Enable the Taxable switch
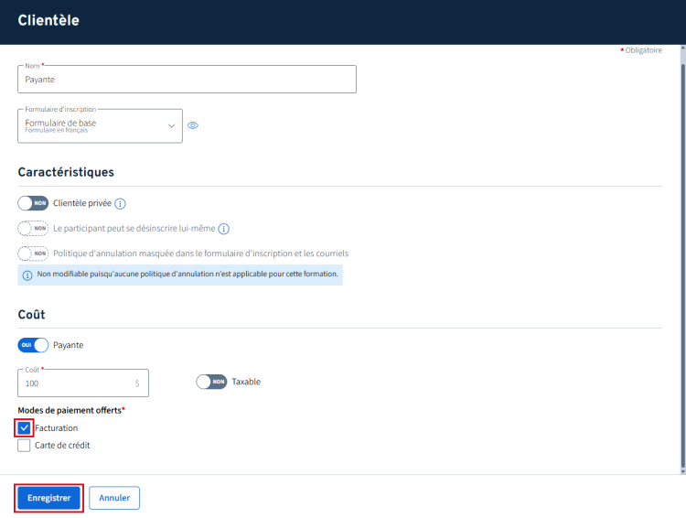The width and height of the screenshot is (686, 518). pos(211,382)
